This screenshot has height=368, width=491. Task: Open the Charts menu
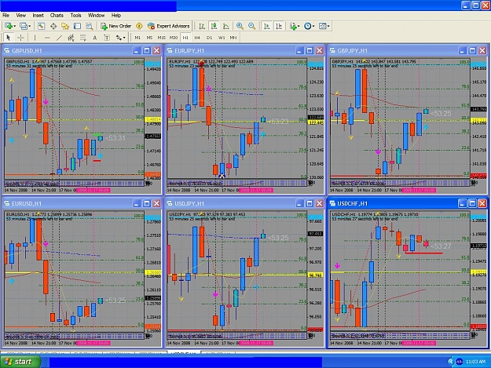pos(57,15)
